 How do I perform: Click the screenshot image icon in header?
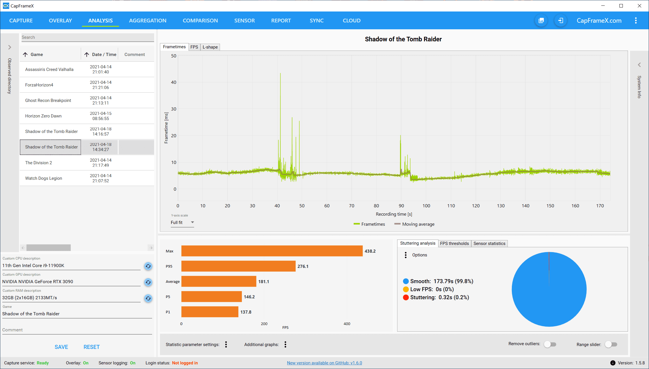pos(541,20)
